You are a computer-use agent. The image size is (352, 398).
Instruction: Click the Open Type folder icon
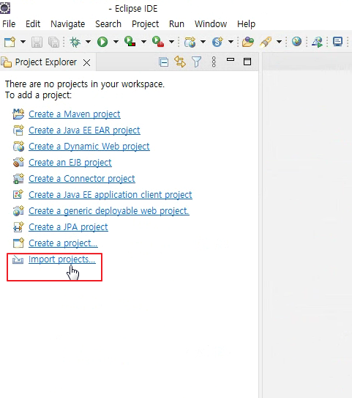coord(248,42)
